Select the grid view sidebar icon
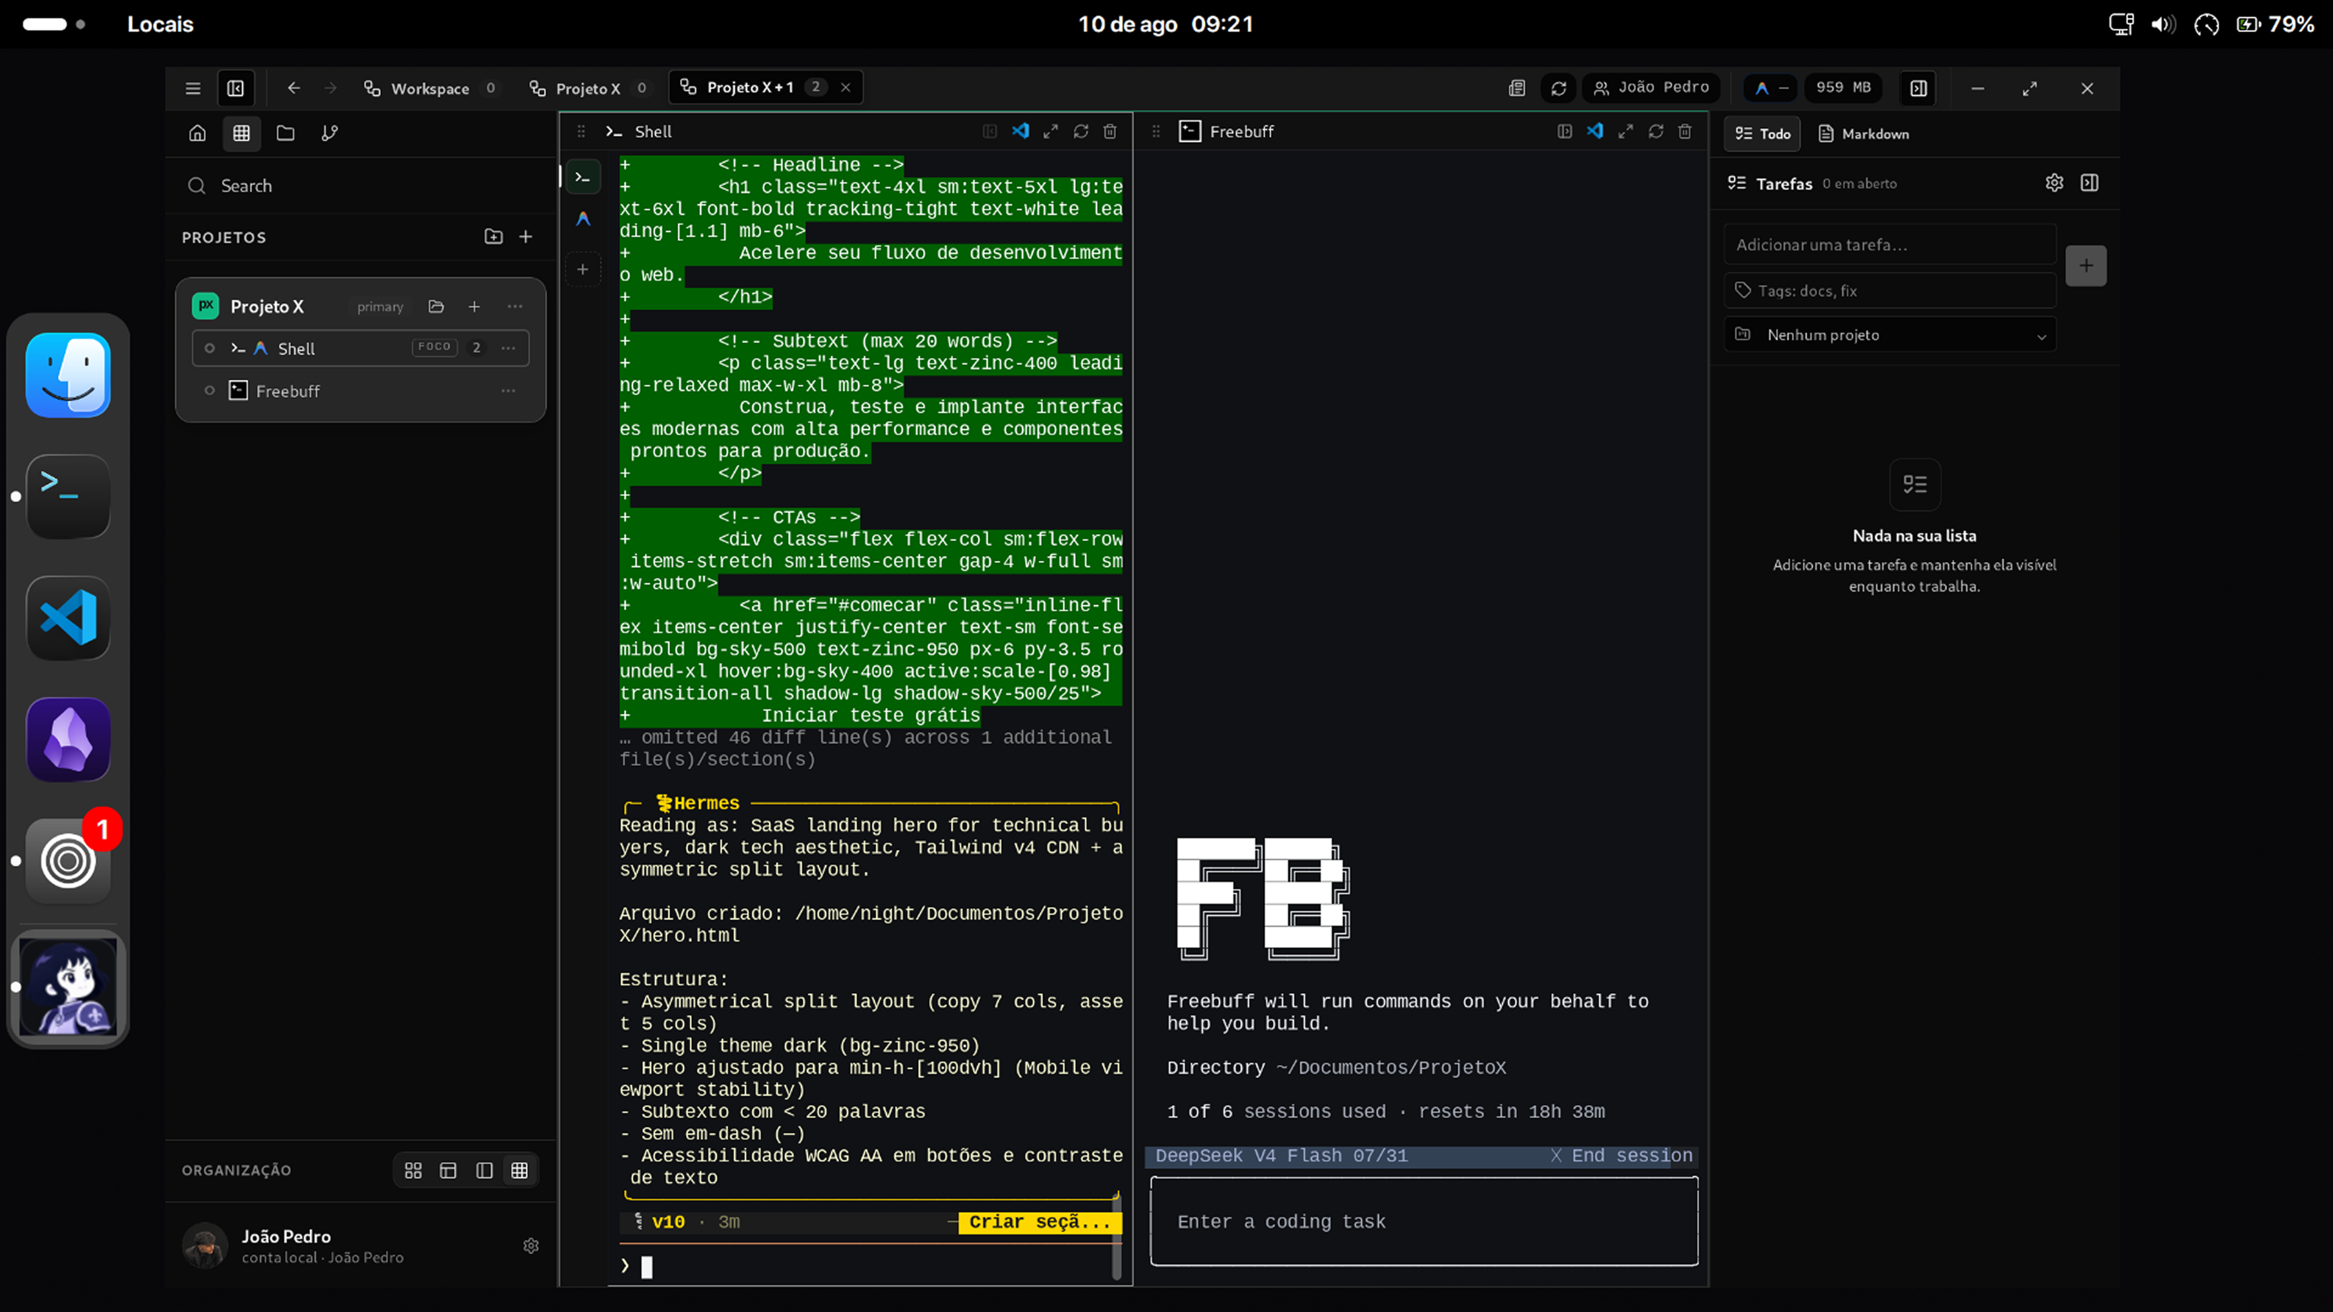 [242, 133]
